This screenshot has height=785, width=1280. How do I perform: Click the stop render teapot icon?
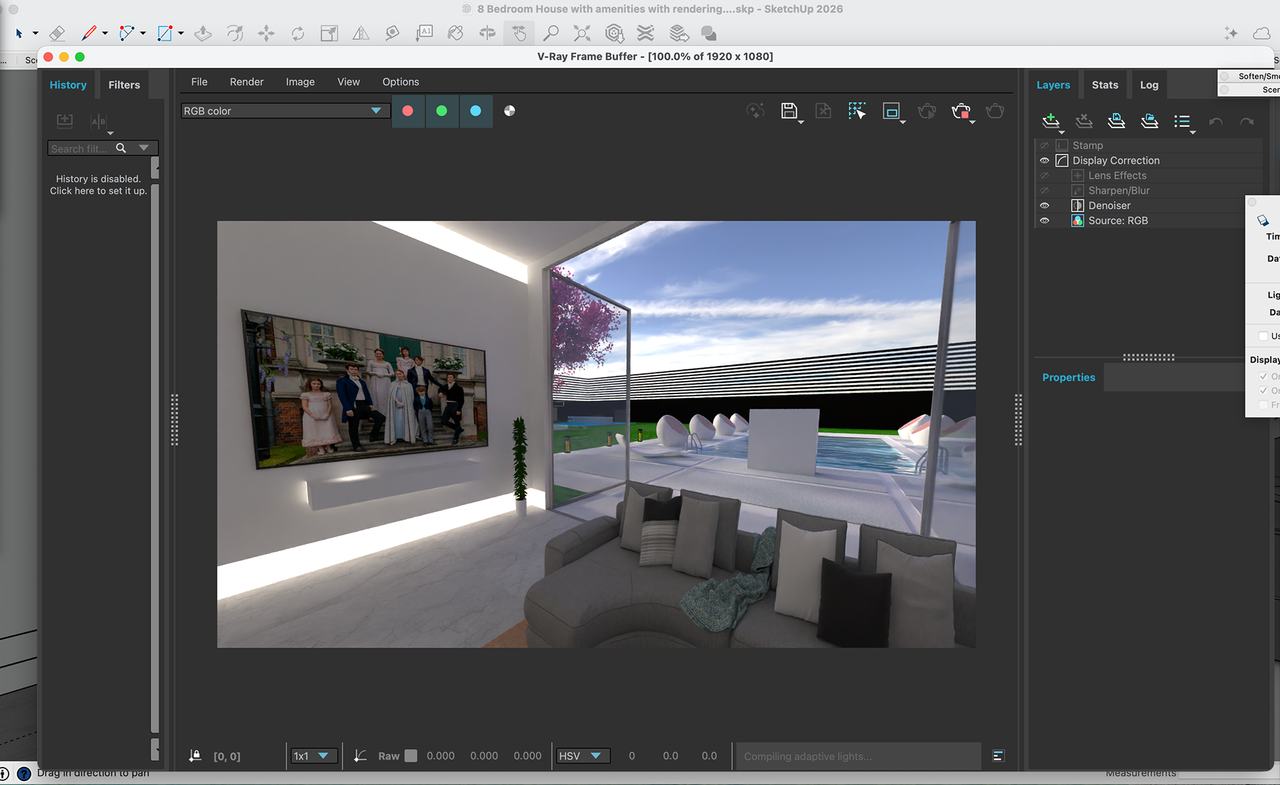coord(960,111)
